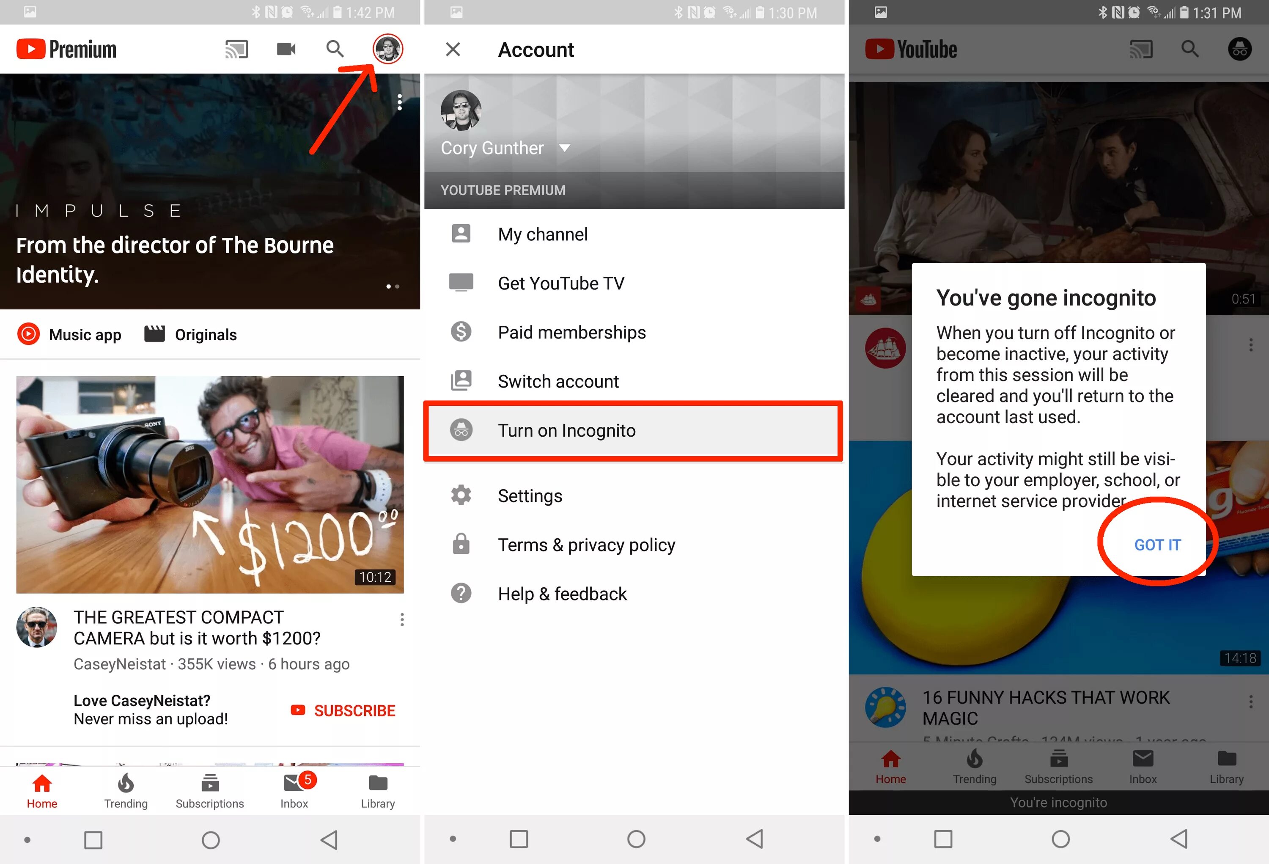Play the $1200 compact camera thumbnail
Screen dimensions: 1269x864
tap(210, 484)
